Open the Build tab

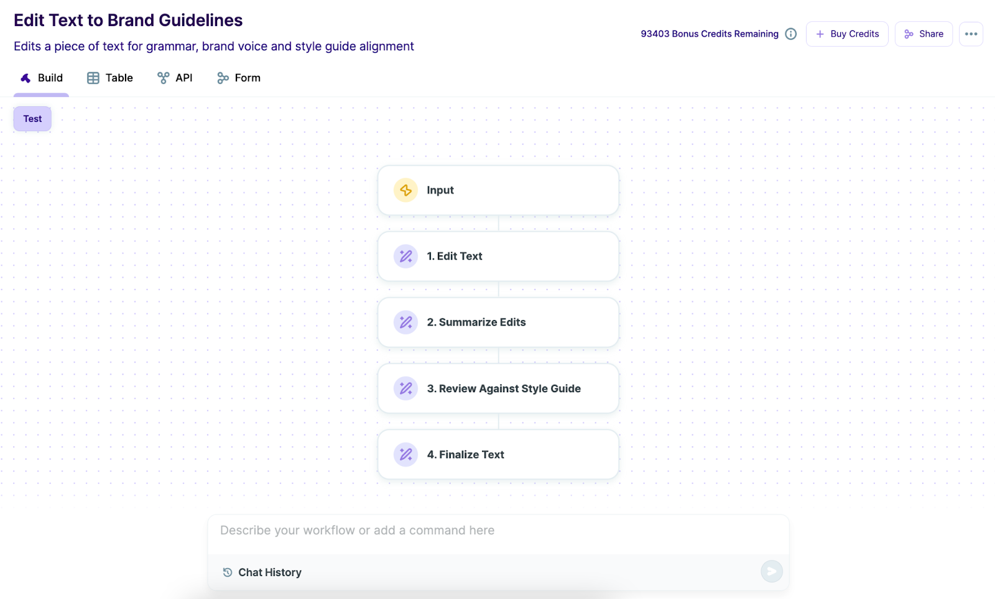point(41,78)
